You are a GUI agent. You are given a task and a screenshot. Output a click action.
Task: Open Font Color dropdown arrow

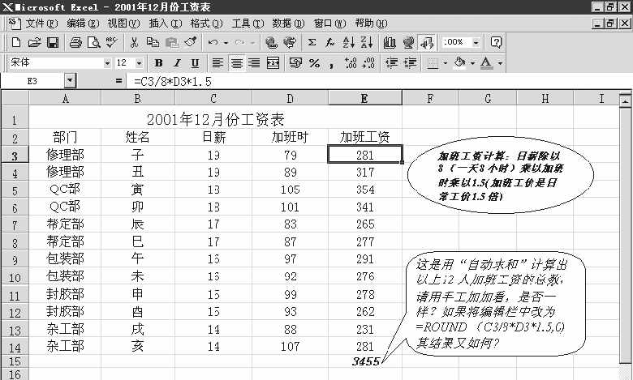500,63
